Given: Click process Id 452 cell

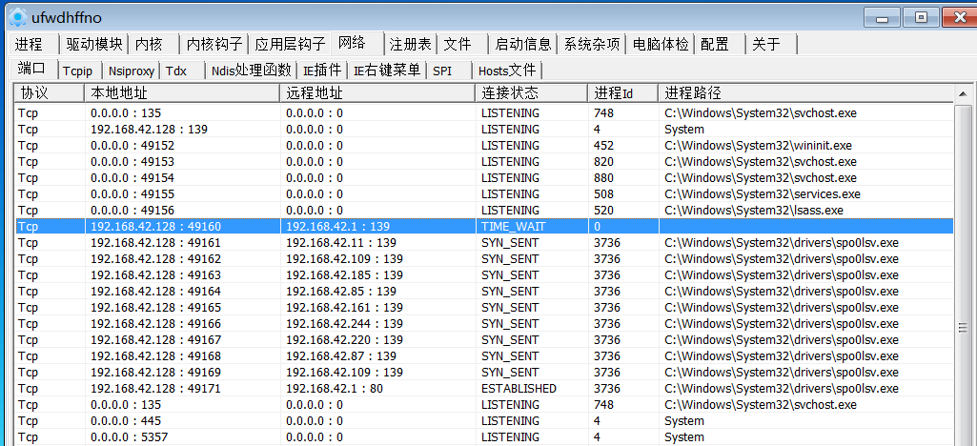Looking at the screenshot, I should coord(603,146).
